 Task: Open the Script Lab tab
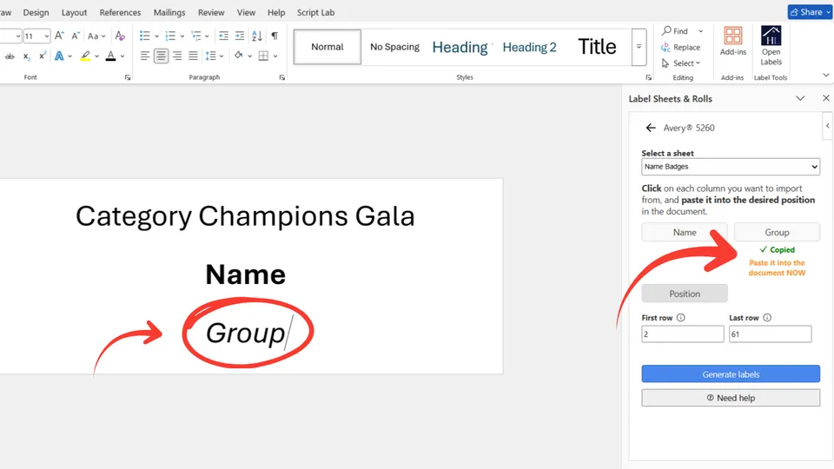[x=315, y=12]
